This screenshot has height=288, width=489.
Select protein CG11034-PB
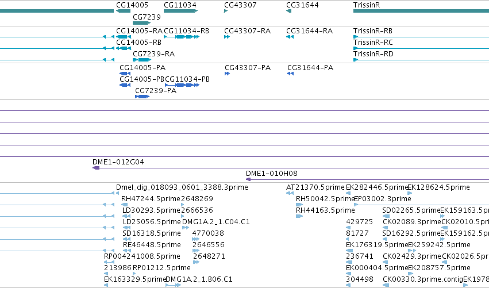pyautogui.click(x=187, y=79)
